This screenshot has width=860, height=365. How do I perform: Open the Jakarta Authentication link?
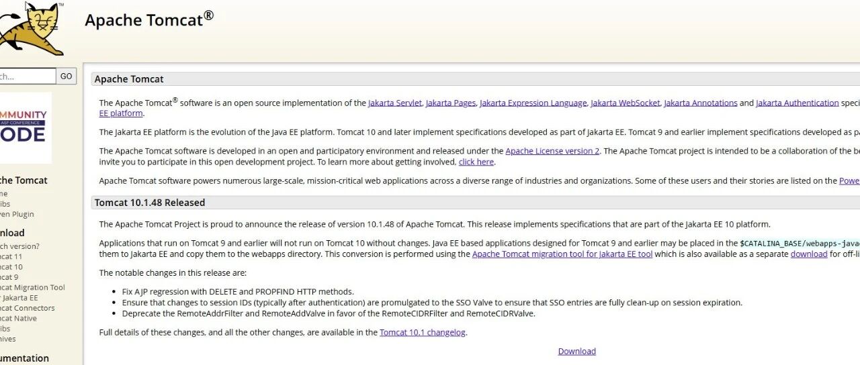797,103
